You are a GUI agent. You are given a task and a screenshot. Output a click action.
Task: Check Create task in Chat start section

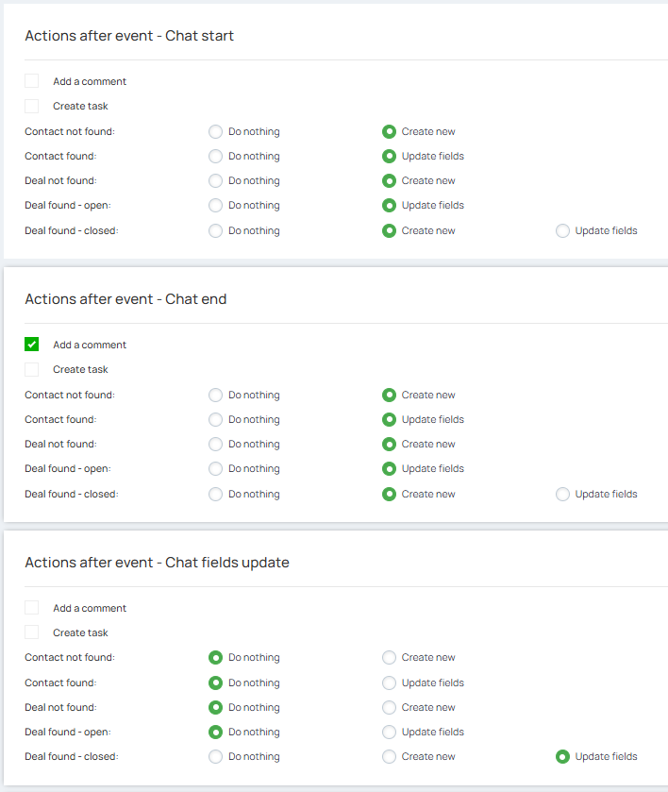32,106
